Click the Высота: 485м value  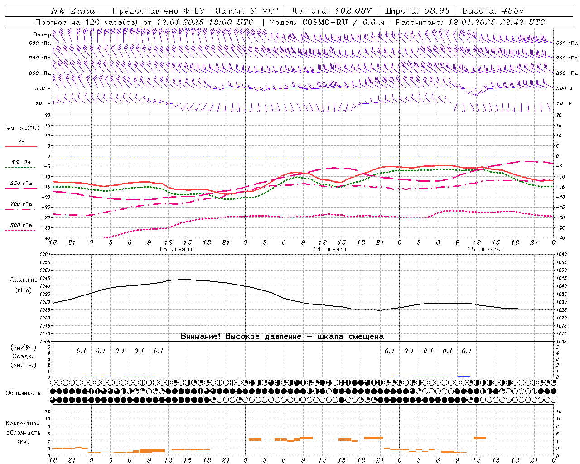(493, 11)
